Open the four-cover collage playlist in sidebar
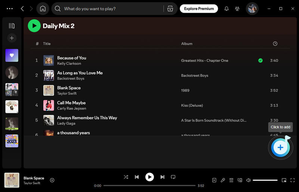The image size is (299, 192). coord(12,89)
